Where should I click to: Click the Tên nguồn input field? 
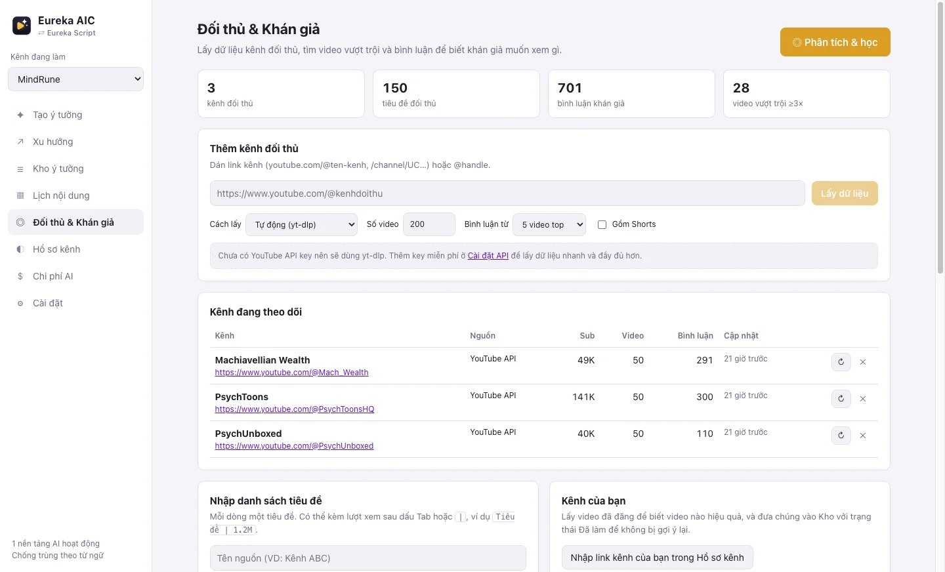point(368,558)
